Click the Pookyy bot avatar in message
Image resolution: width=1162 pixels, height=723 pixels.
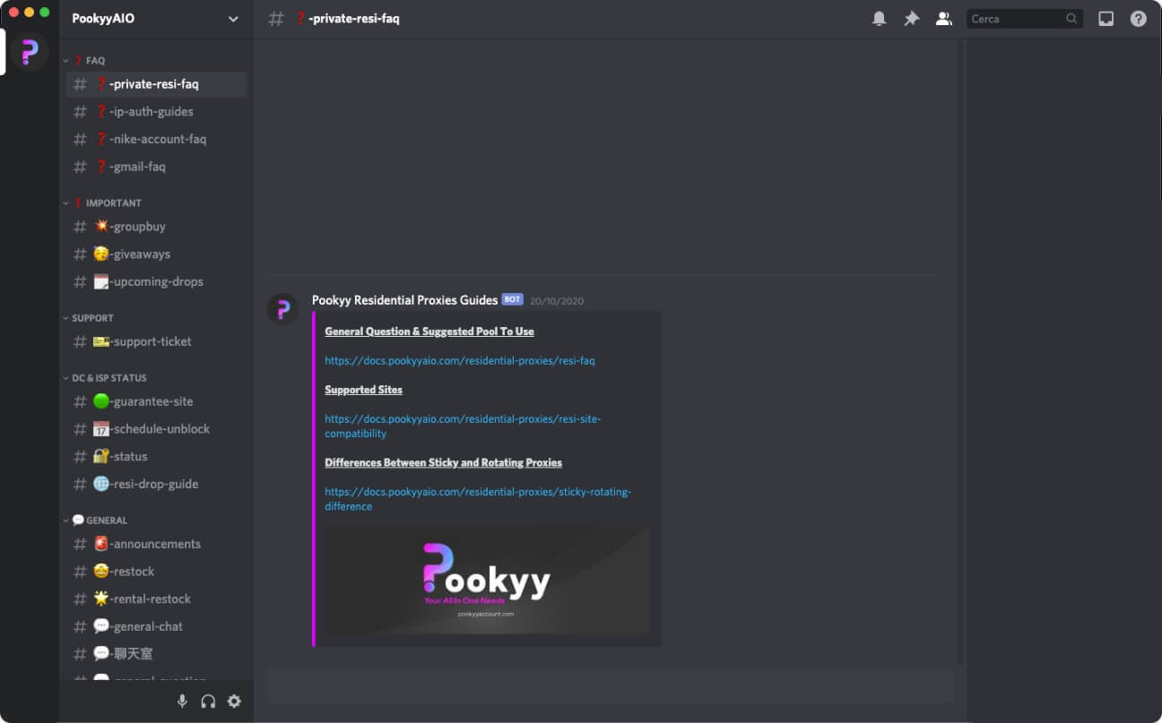[x=282, y=309]
